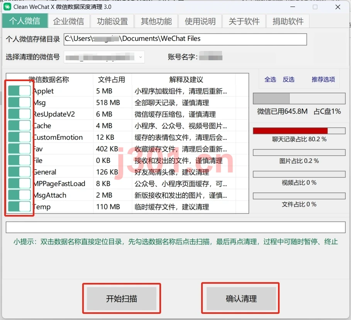Click the WeChat storage directory path field
351x320 pixels.
[185, 39]
